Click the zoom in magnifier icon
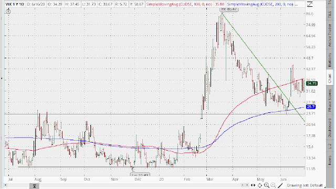This screenshot has width=336, height=189. (267, 185)
